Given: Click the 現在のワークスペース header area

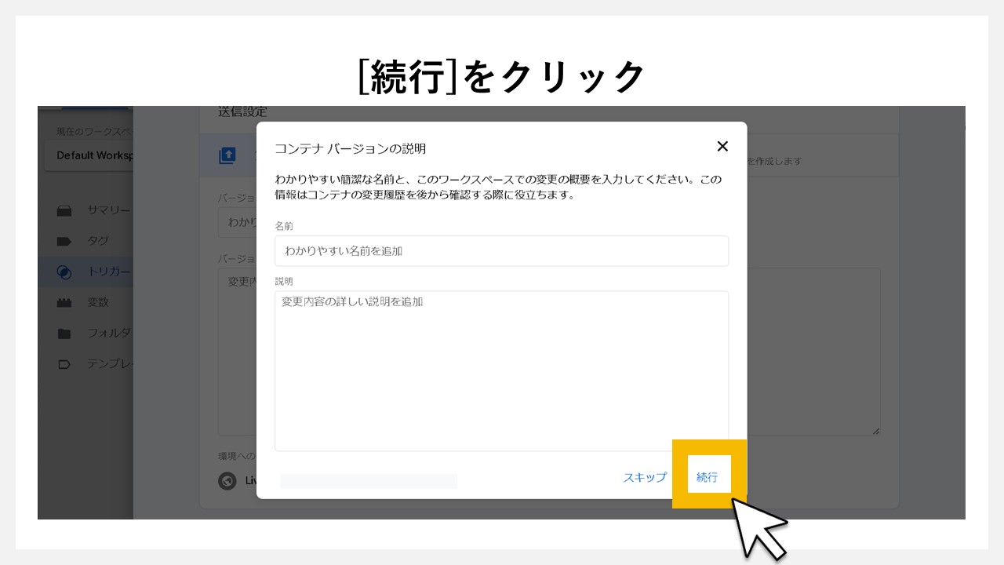Looking at the screenshot, I should (92, 131).
